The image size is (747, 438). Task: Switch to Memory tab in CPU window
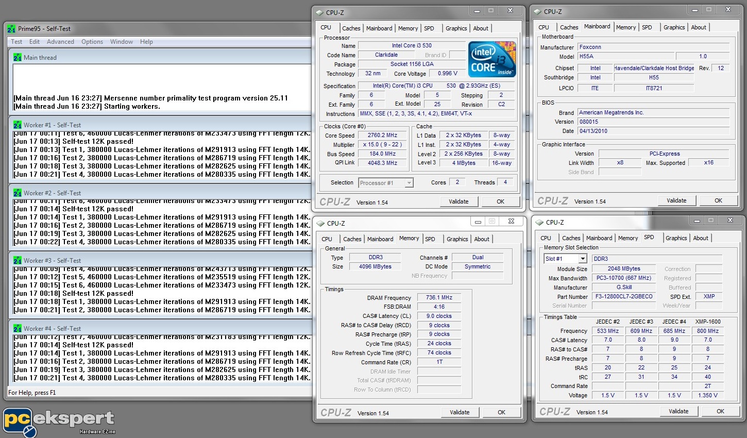pyautogui.click(x=408, y=28)
